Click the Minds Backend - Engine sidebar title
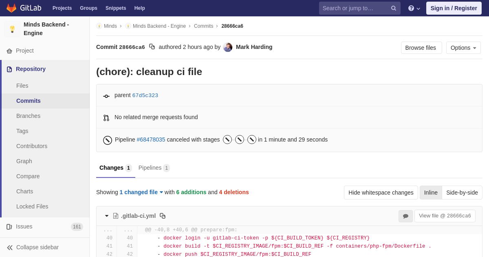 coord(46,29)
